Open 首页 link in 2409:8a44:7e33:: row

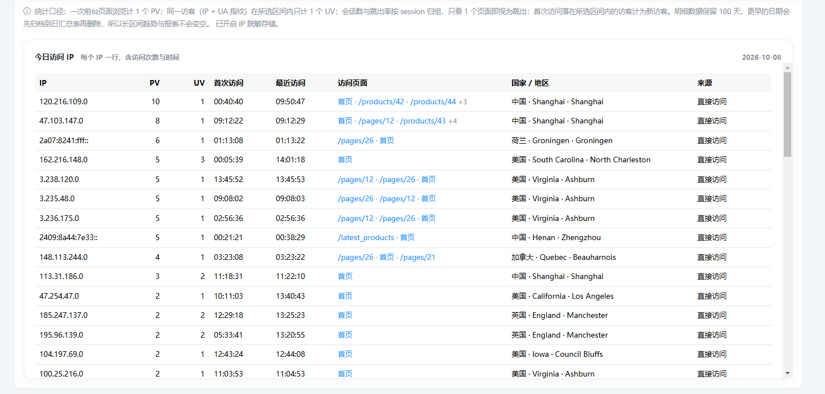point(408,238)
